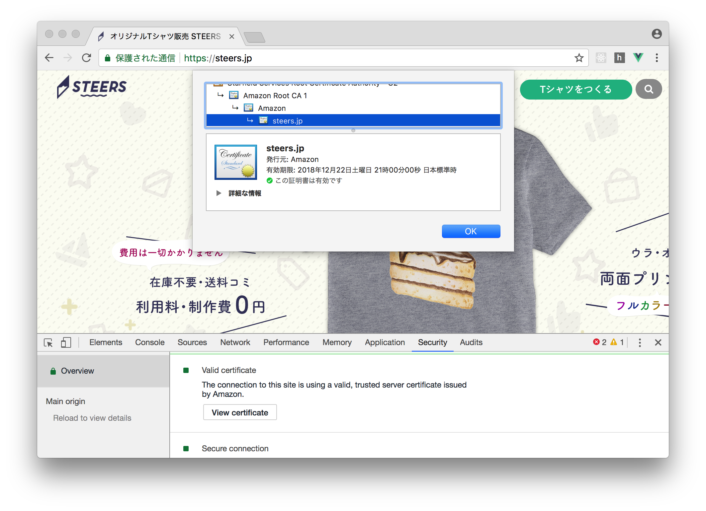Switch to the Performance tab
This screenshot has width=706, height=511.
[x=286, y=342]
